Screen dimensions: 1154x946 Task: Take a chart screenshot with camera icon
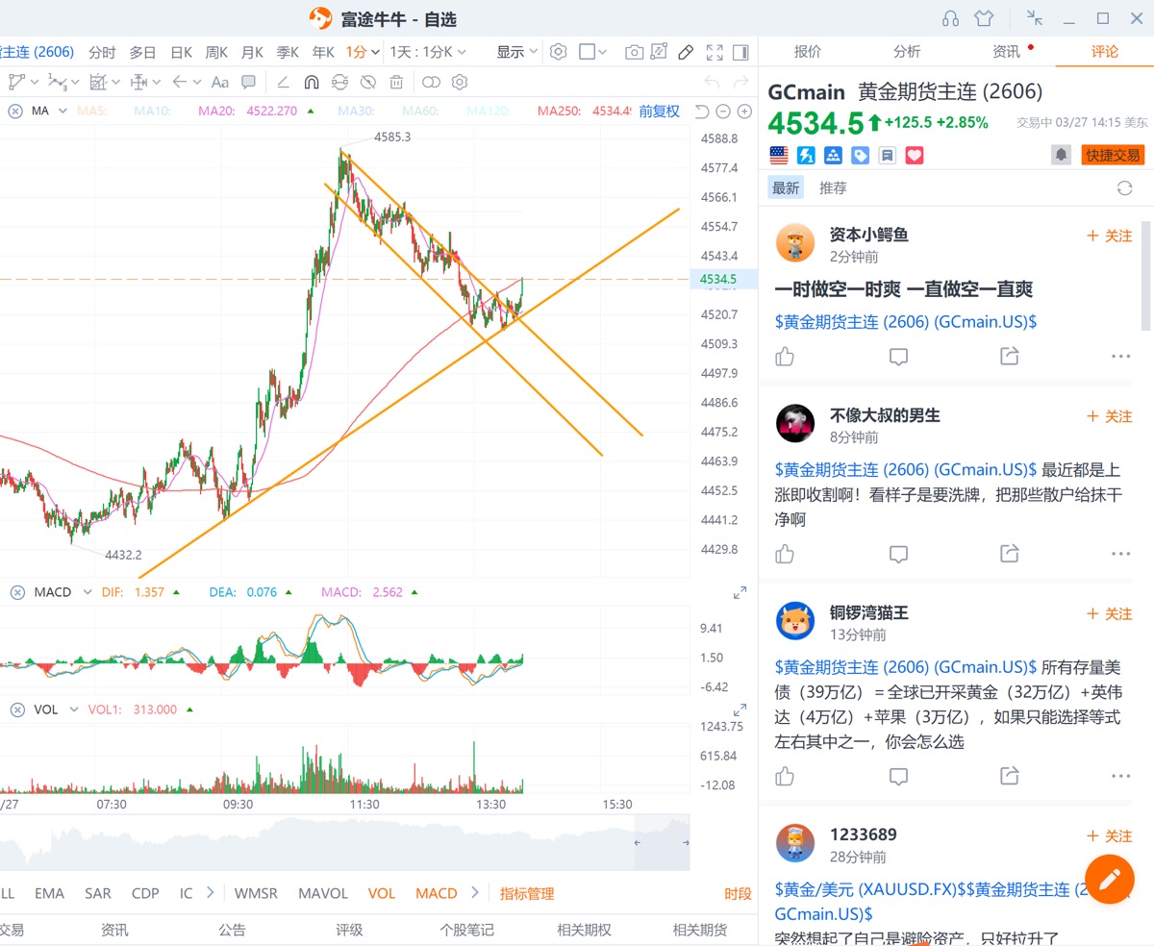[634, 52]
